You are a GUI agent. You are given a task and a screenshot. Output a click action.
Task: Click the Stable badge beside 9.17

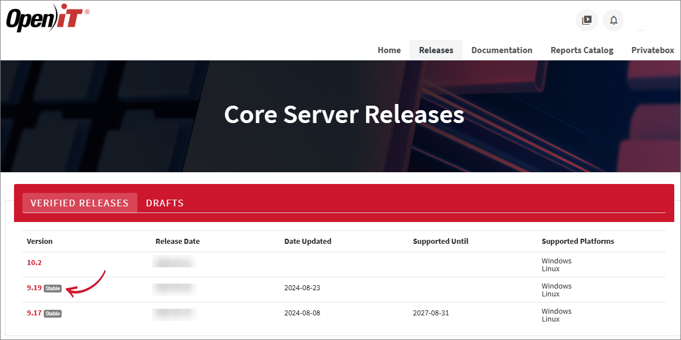pyautogui.click(x=53, y=314)
